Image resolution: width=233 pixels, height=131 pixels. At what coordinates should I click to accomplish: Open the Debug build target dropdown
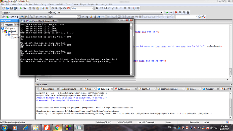[x=82, y=8]
